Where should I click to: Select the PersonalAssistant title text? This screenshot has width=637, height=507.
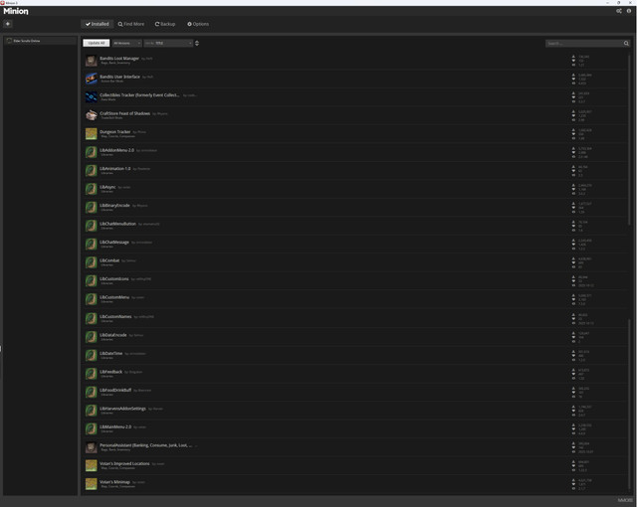[x=146, y=445]
